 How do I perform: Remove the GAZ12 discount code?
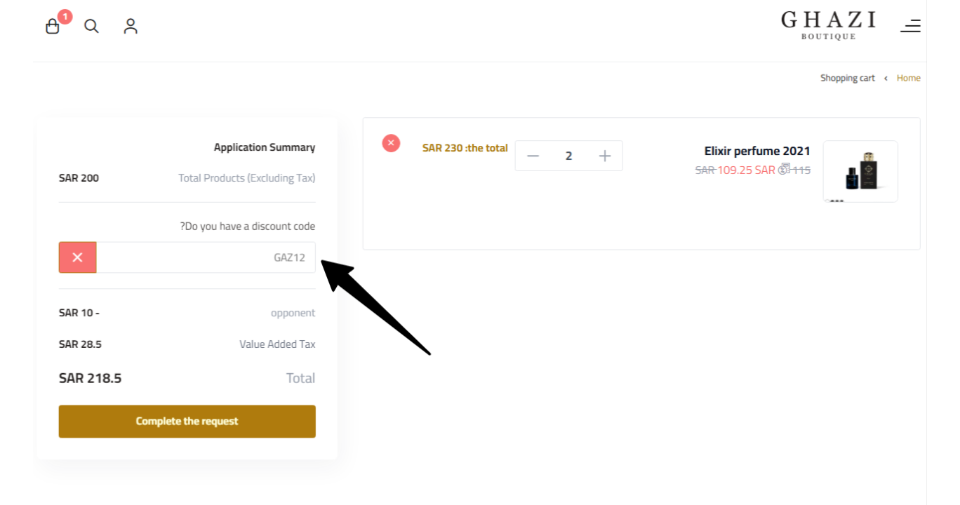(x=77, y=257)
